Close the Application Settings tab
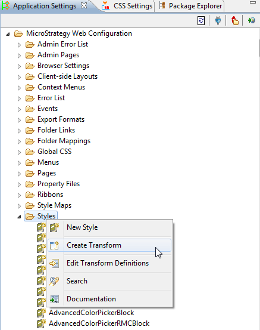The height and width of the screenshot is (330, 260). pos(84,6)
